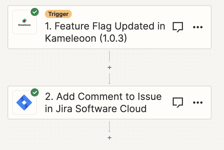Click the green checkmark on the Jira step
The image size is (224, 150).
point(35,92)
